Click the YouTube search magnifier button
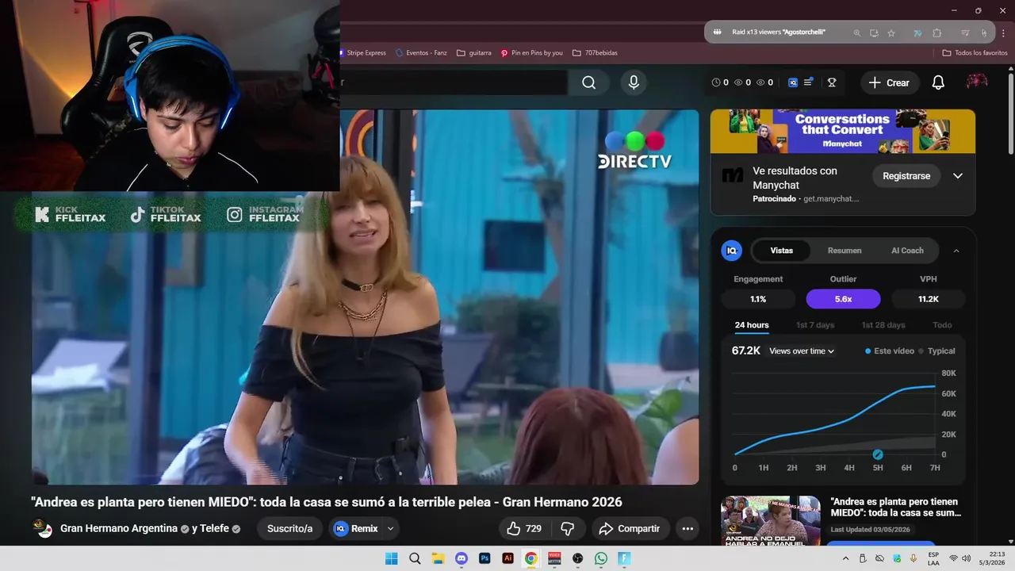The height and width of the screenshot is (571, 1015). click(588, 82)
